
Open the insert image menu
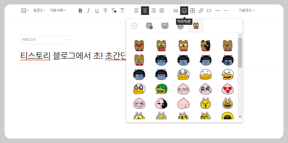25,10
